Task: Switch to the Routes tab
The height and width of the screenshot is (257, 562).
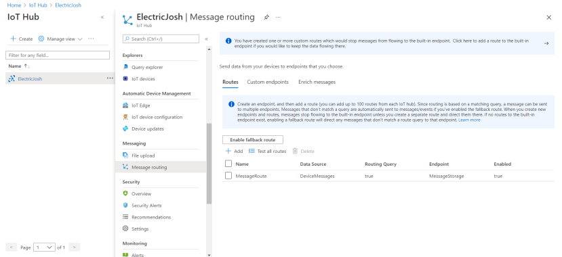Action: 230,82
